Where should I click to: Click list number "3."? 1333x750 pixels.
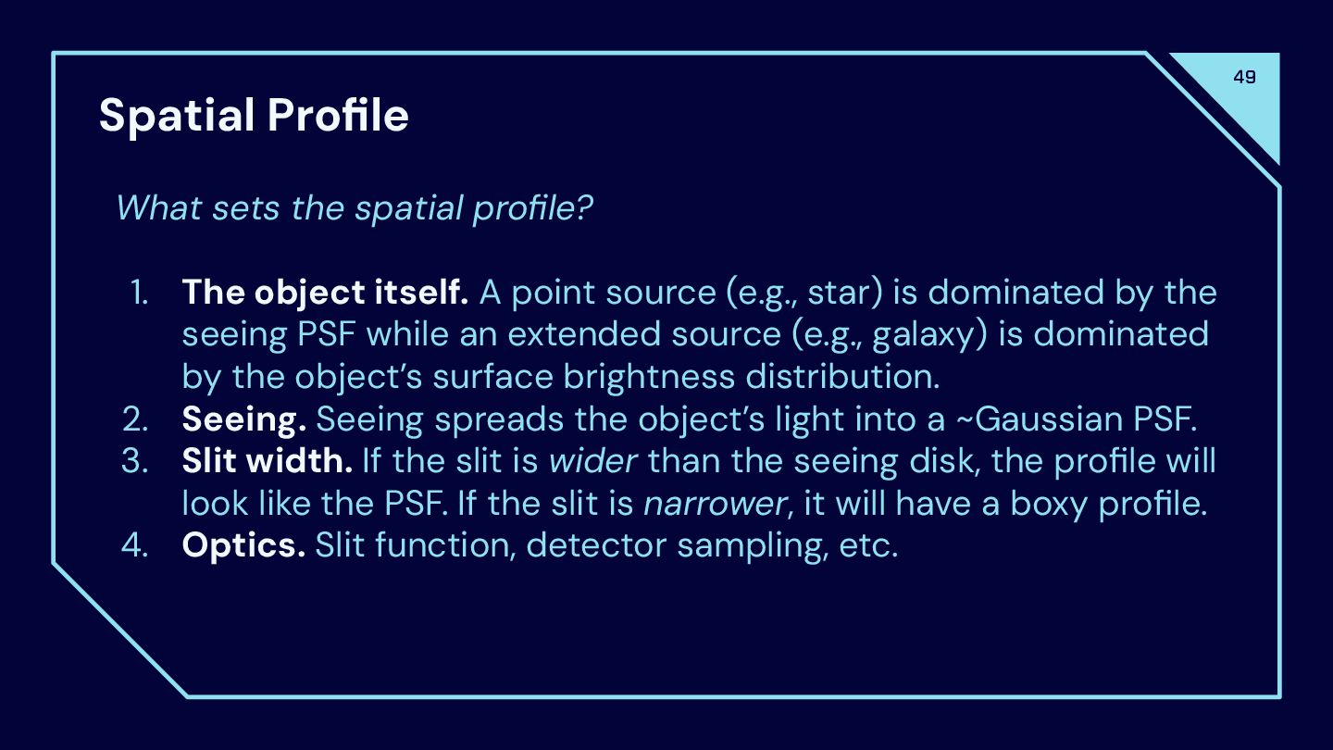click(135, 461)
